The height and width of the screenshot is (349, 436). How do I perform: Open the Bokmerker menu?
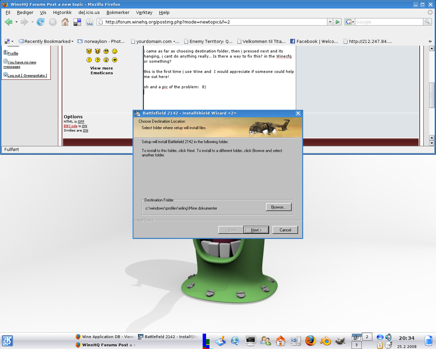coord(118,12)
